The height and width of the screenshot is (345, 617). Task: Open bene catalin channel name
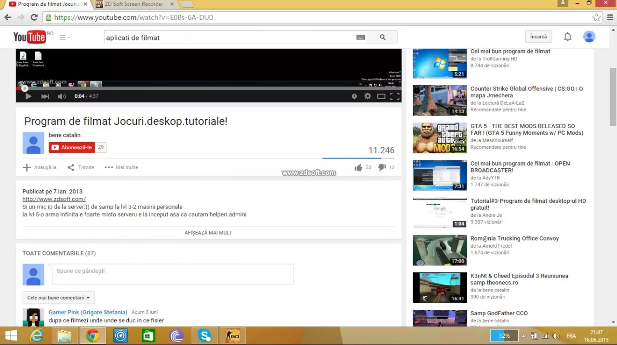[x=65, y=135]
